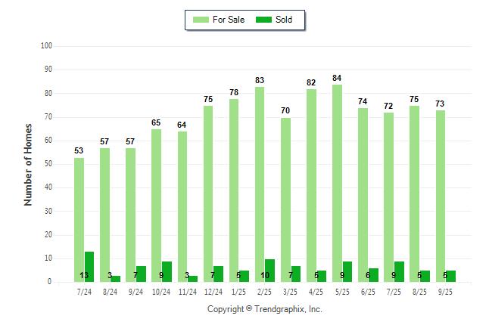The image size is (489, 328).
Task: Select the For Sale bar for 5/25
Action: (x=337, y=183)
